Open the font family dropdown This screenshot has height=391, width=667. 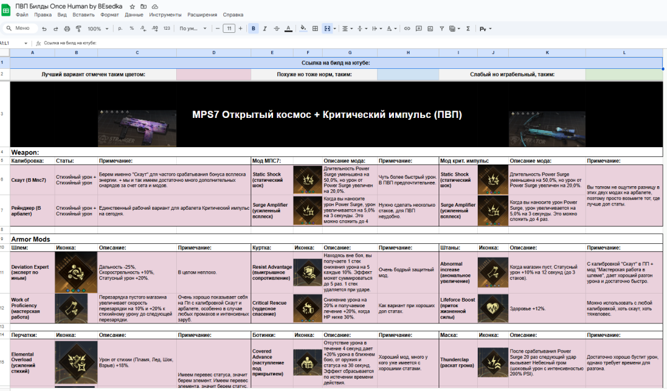pos(193,29)
